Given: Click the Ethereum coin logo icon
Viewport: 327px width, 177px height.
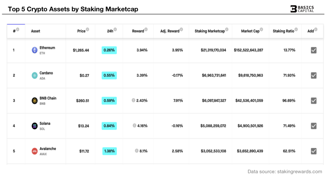Looking at the screenshot, I should click(x=35, y=50).
